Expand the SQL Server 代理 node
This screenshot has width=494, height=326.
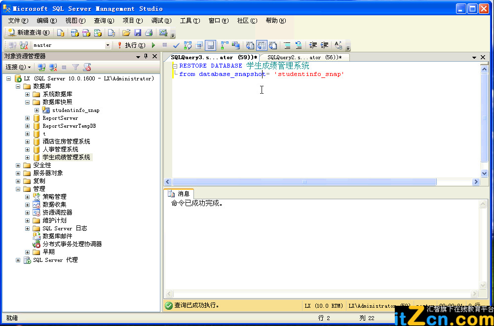tap(18, 260)
